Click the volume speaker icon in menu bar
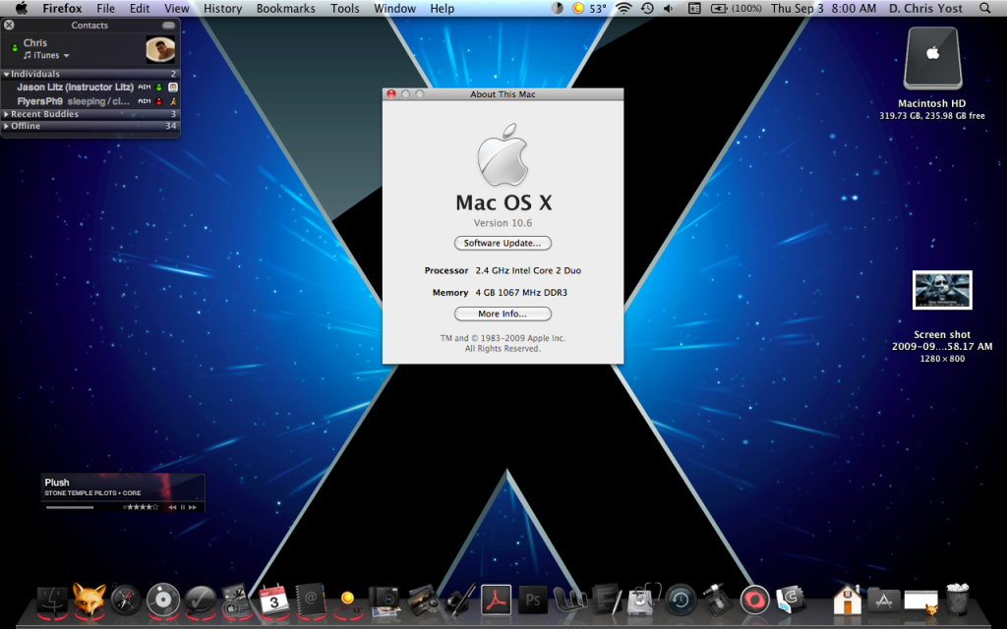The height and width of the screenshot is (629, 1007). click(669, 8)
